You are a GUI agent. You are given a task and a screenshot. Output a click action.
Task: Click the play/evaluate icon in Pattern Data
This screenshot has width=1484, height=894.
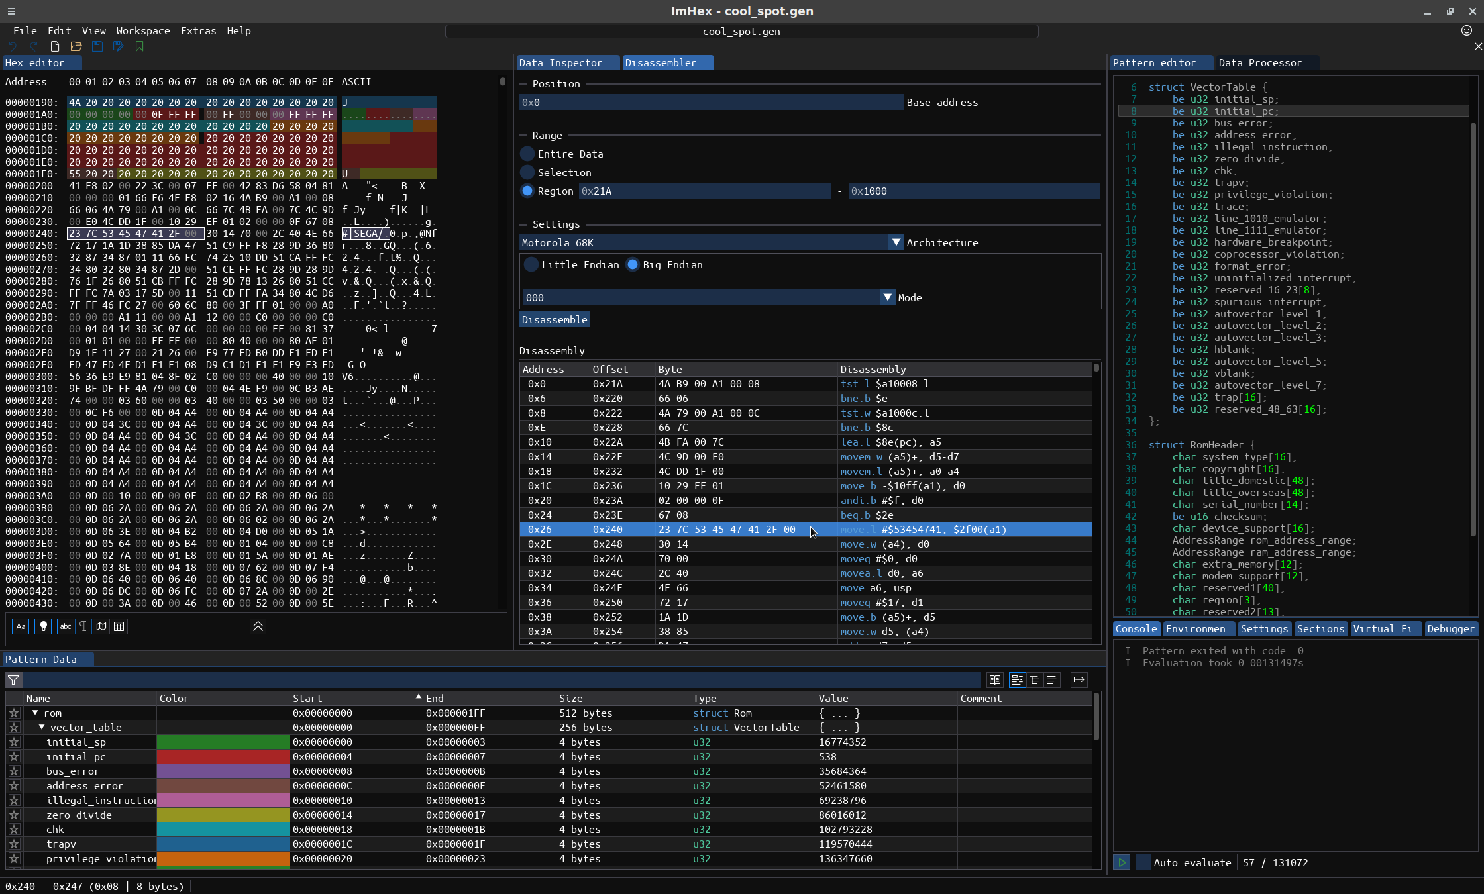1120,862
